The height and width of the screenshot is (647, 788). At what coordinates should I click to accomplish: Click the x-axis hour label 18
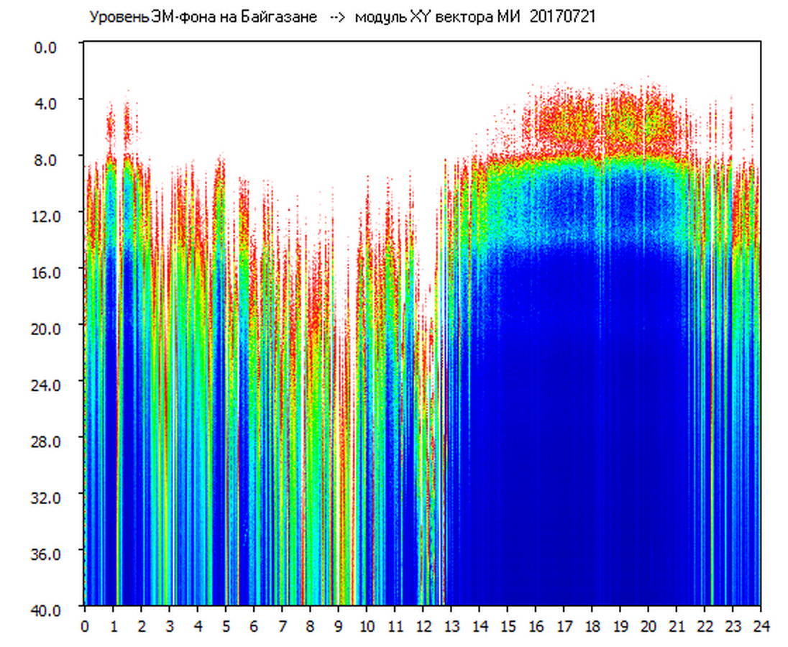coord(592,626)
